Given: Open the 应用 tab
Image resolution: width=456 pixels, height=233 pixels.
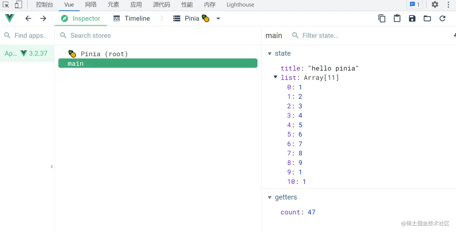Looking at the screenshot, I should tap(136, 5).
